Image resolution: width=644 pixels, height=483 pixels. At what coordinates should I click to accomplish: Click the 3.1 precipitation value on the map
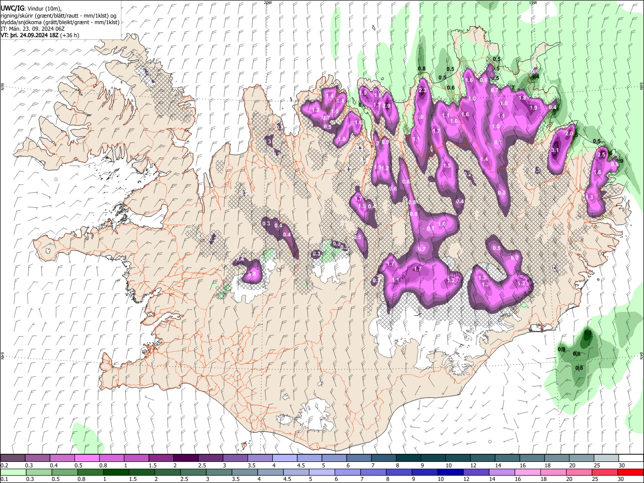[555, 150]
